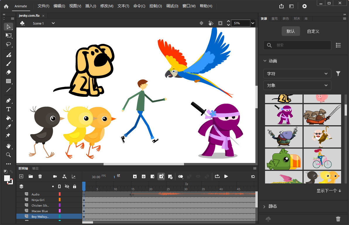The height and width of the screenshot is (225, 349).
Task: Click the asset search field
Action: pos(297,45)
